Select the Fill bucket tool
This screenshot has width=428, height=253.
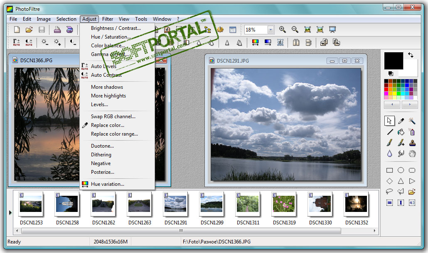[401, 132]
